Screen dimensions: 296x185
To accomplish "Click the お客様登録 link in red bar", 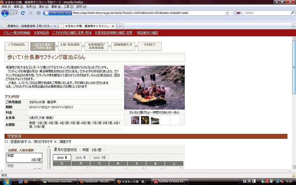I will coord(42,33).
